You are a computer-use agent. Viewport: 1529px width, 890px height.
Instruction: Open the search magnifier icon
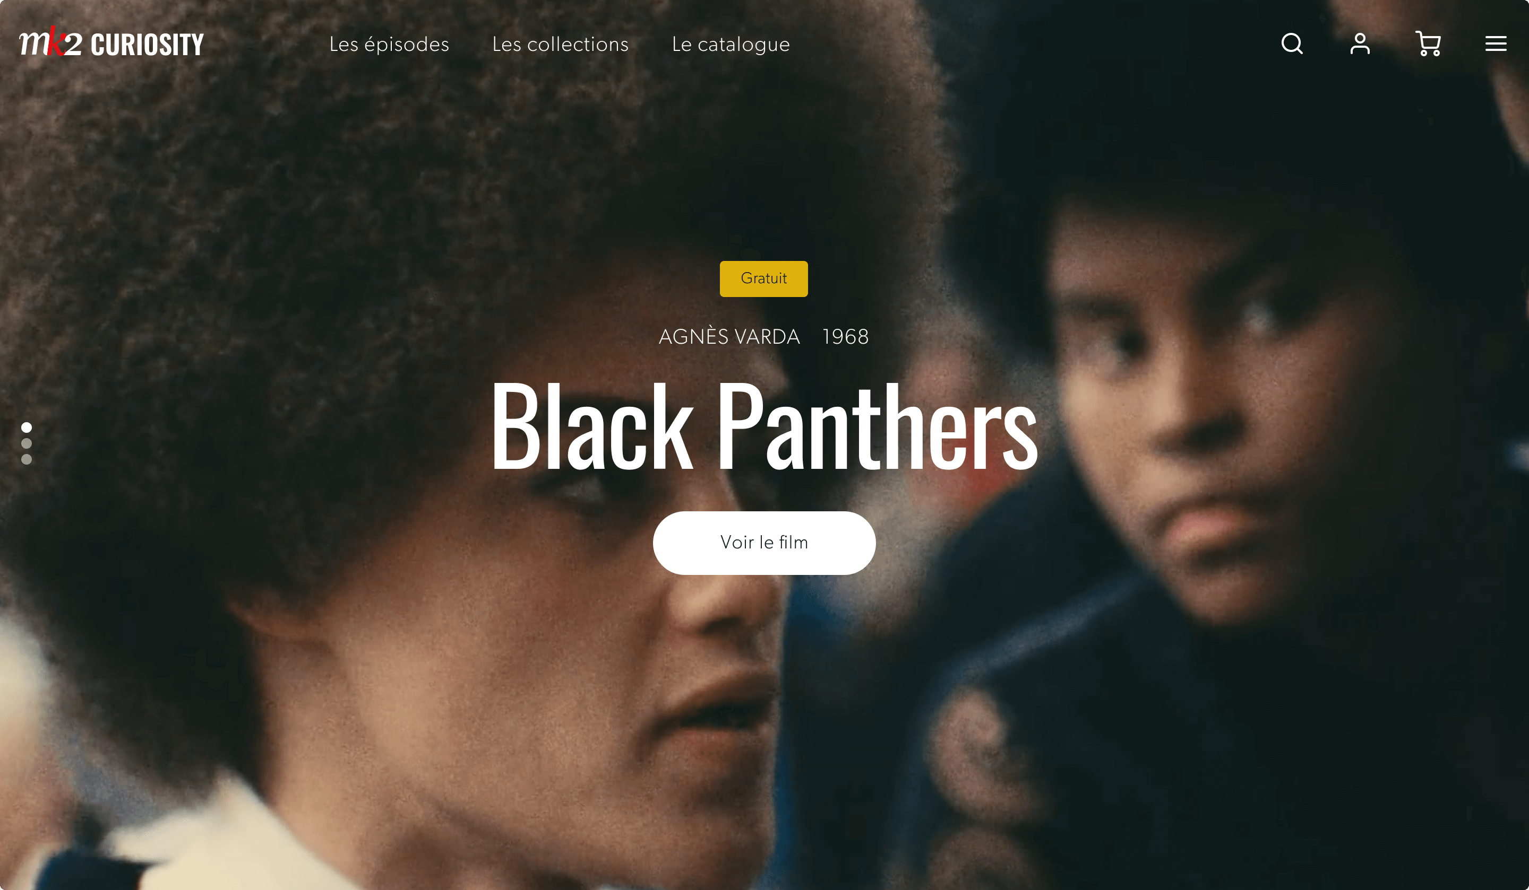pos(1292,43)
